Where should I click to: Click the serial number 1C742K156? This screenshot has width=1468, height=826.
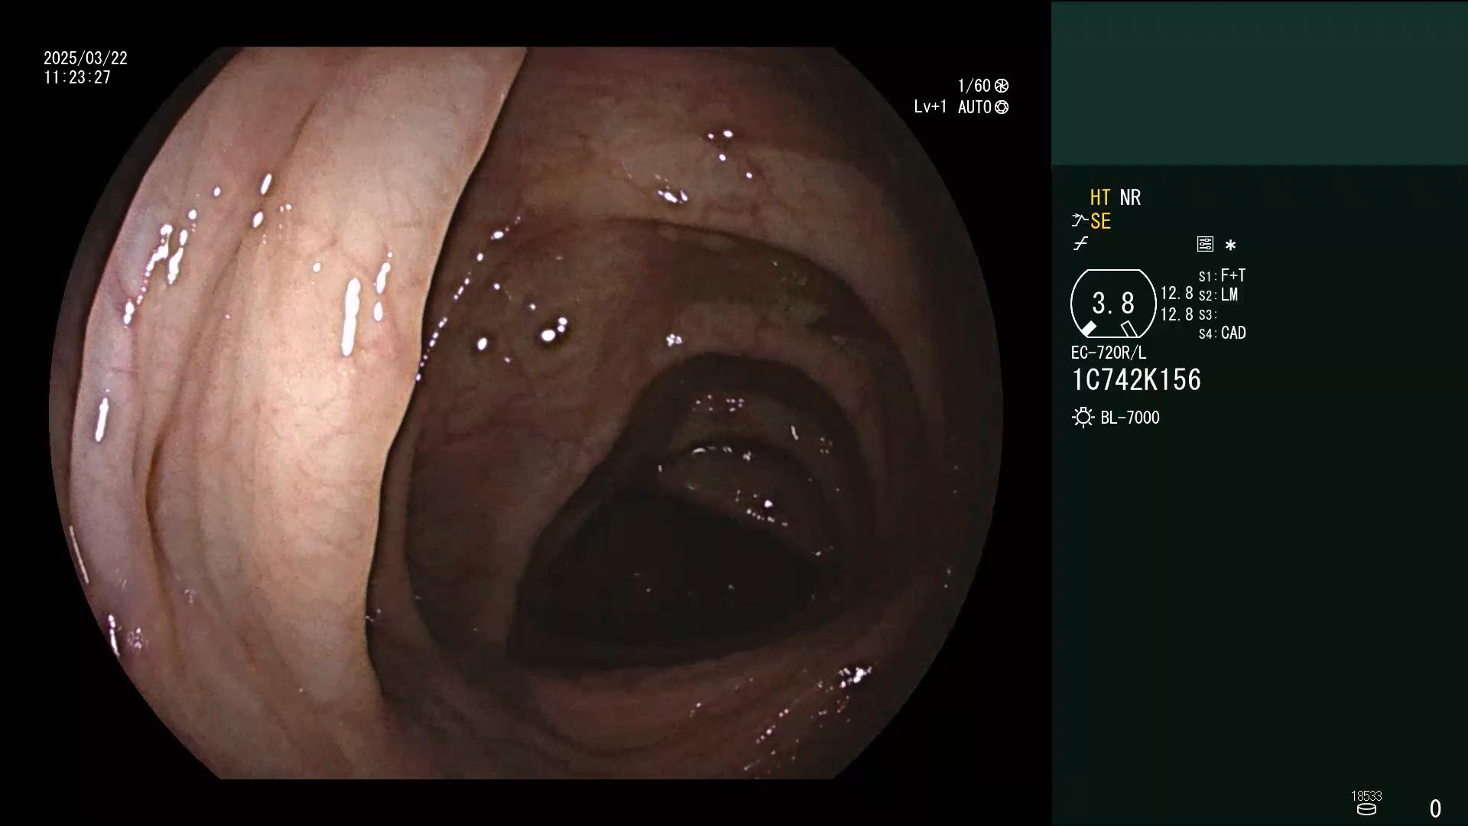1136,380
